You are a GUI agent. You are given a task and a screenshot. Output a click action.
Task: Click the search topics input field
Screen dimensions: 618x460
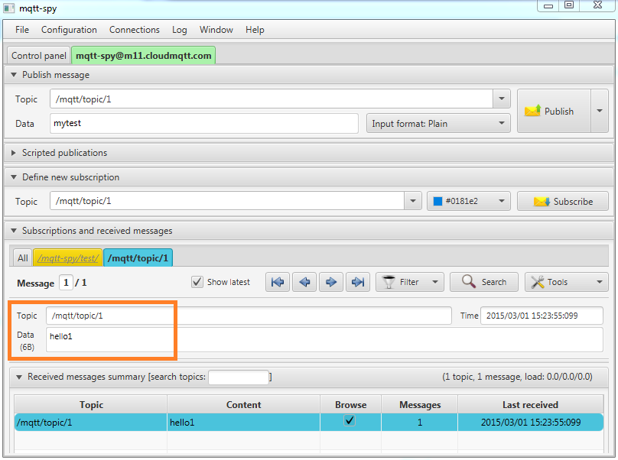(x=239, y=377)
